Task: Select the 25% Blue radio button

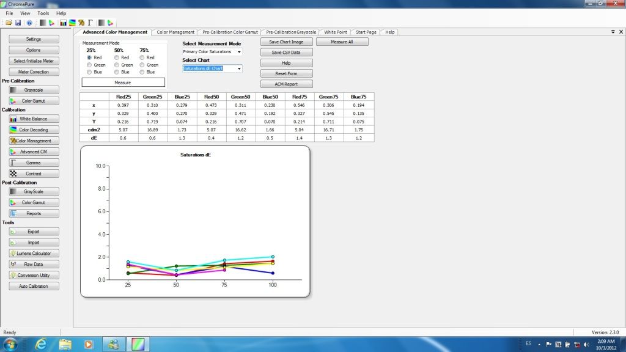Action: (89, 72)
